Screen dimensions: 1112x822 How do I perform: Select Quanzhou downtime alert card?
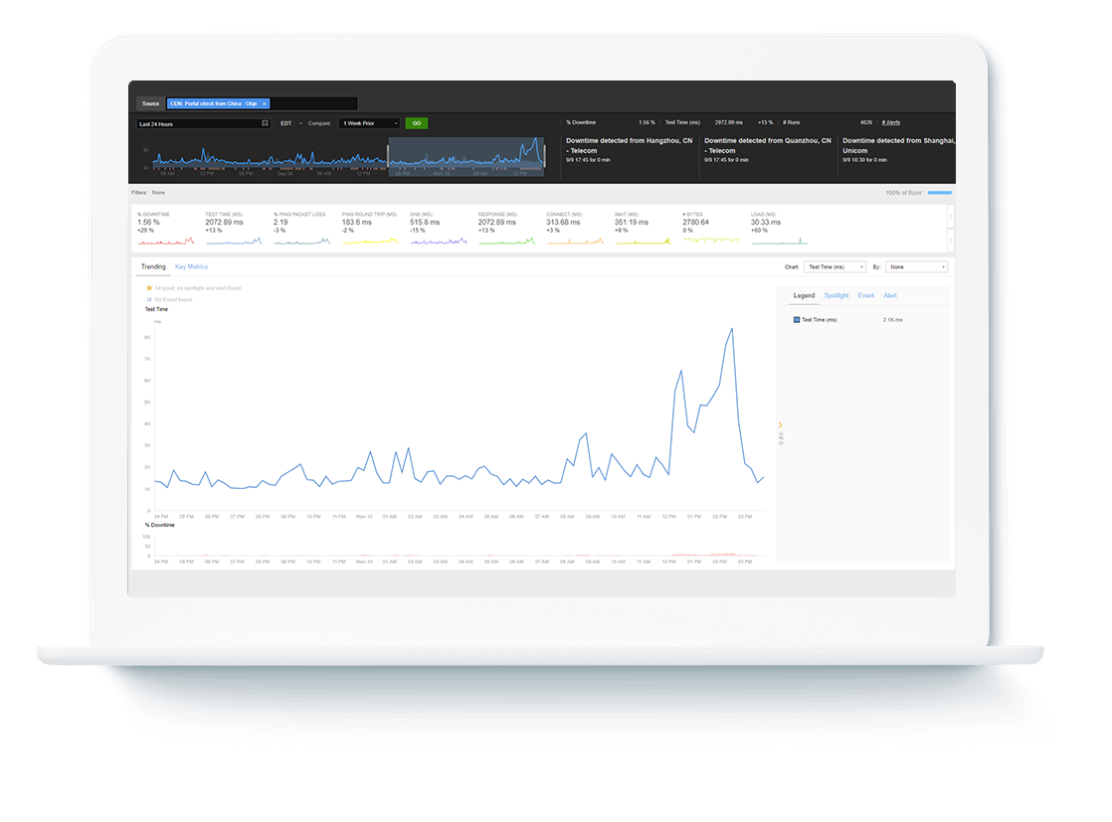click(767, 149)
